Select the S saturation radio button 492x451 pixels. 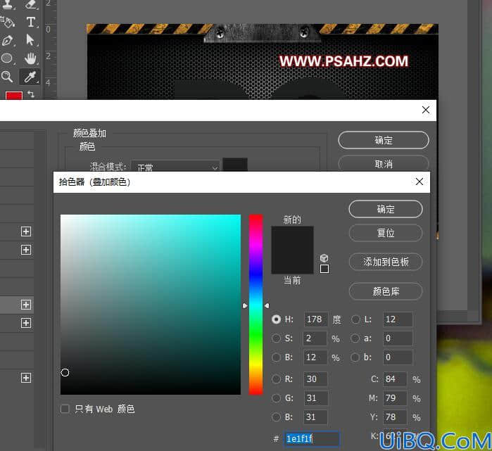click(x=276, y=338)
